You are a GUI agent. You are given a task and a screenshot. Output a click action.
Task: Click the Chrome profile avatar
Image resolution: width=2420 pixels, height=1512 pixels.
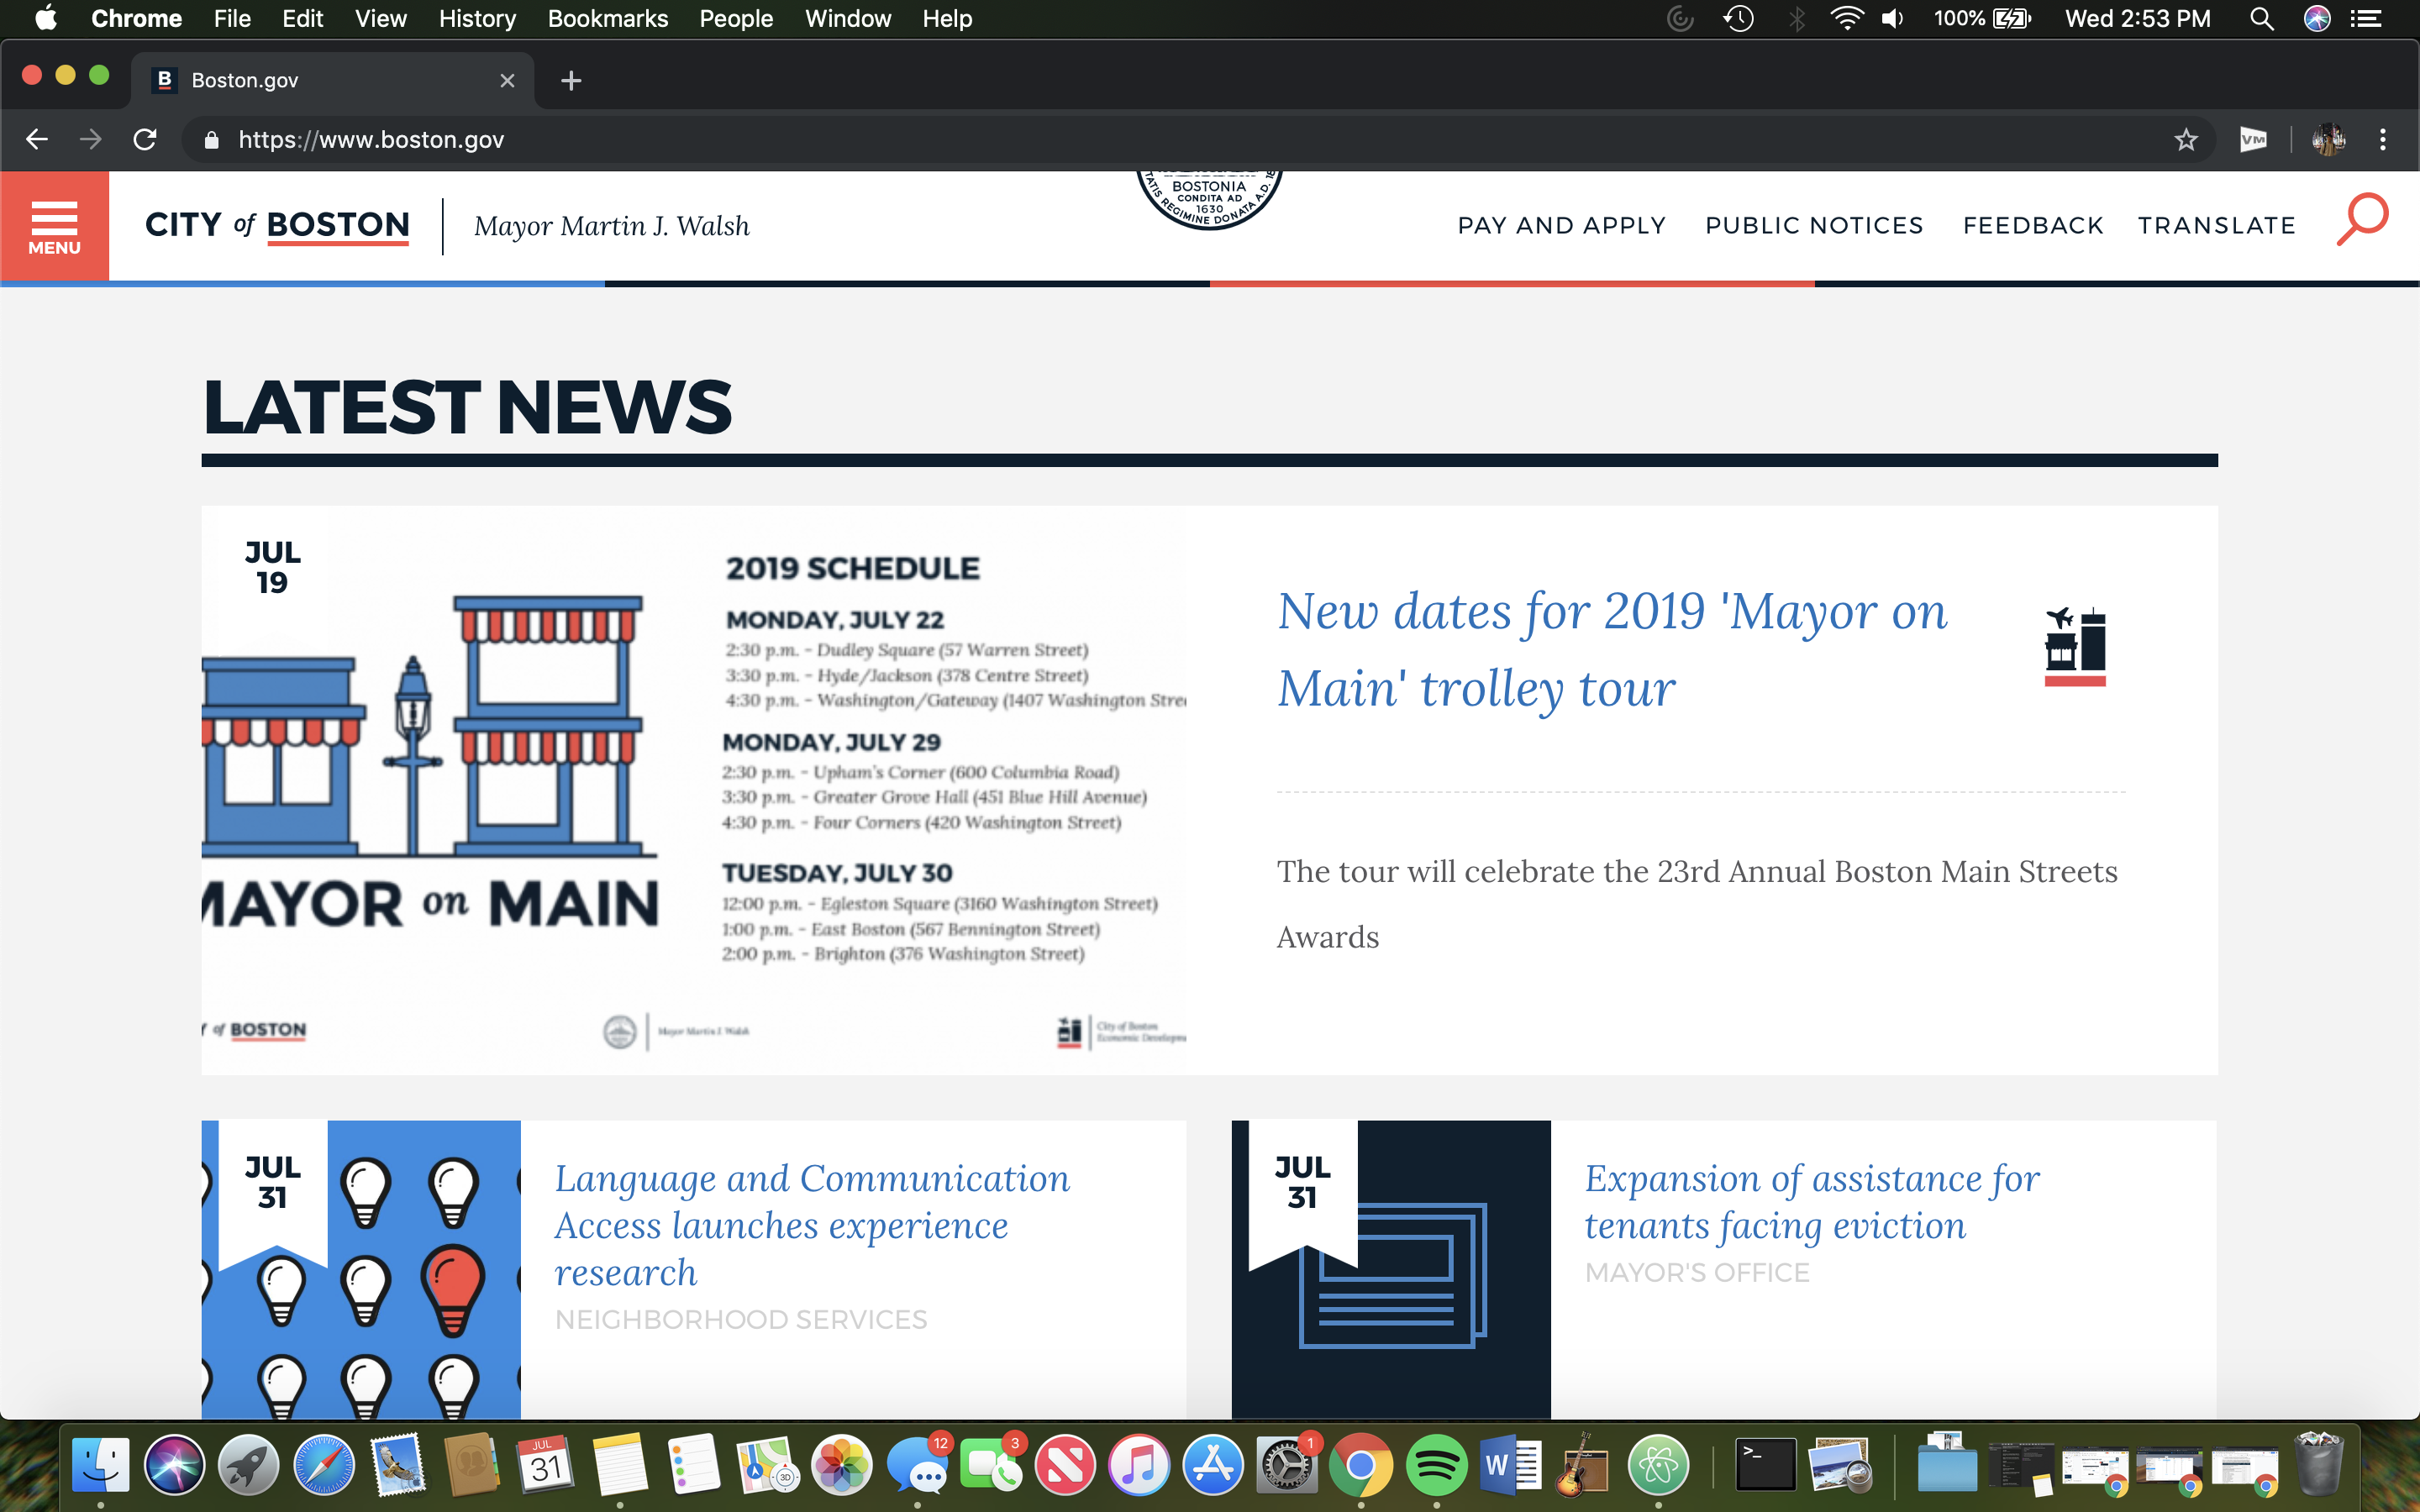2328,140
